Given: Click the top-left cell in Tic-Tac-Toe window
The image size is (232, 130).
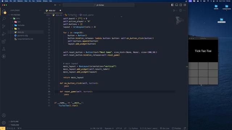Looking at the screenshot, I should (193, 66).
